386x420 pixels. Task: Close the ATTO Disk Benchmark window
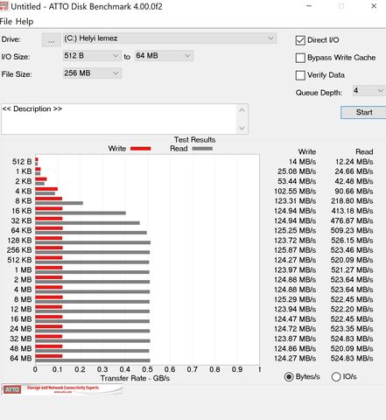pyautogui.click(x=374, y=6)
